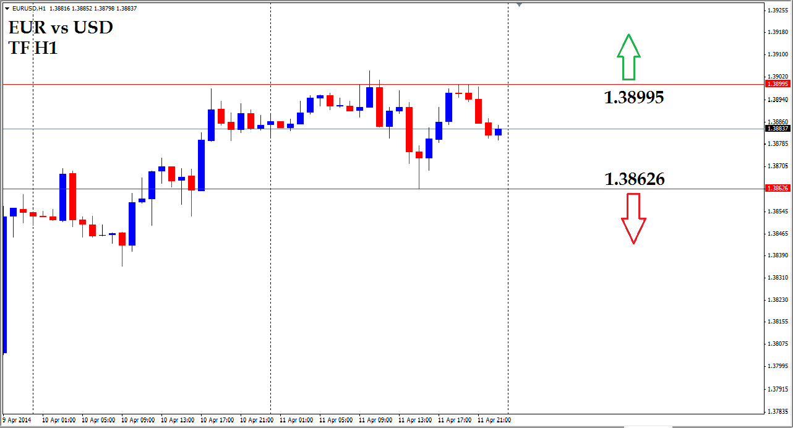Click the '10 Apr 01:00' time label
The width and height of the screenshot is (793, 428).
pos(58,420)
